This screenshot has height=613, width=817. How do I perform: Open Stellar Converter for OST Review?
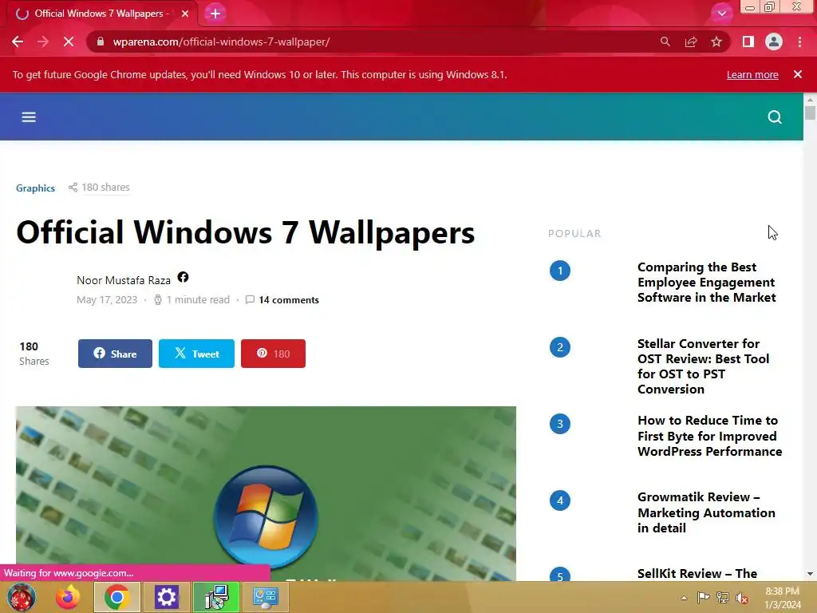pyautogui.click(x=703, y=366)
